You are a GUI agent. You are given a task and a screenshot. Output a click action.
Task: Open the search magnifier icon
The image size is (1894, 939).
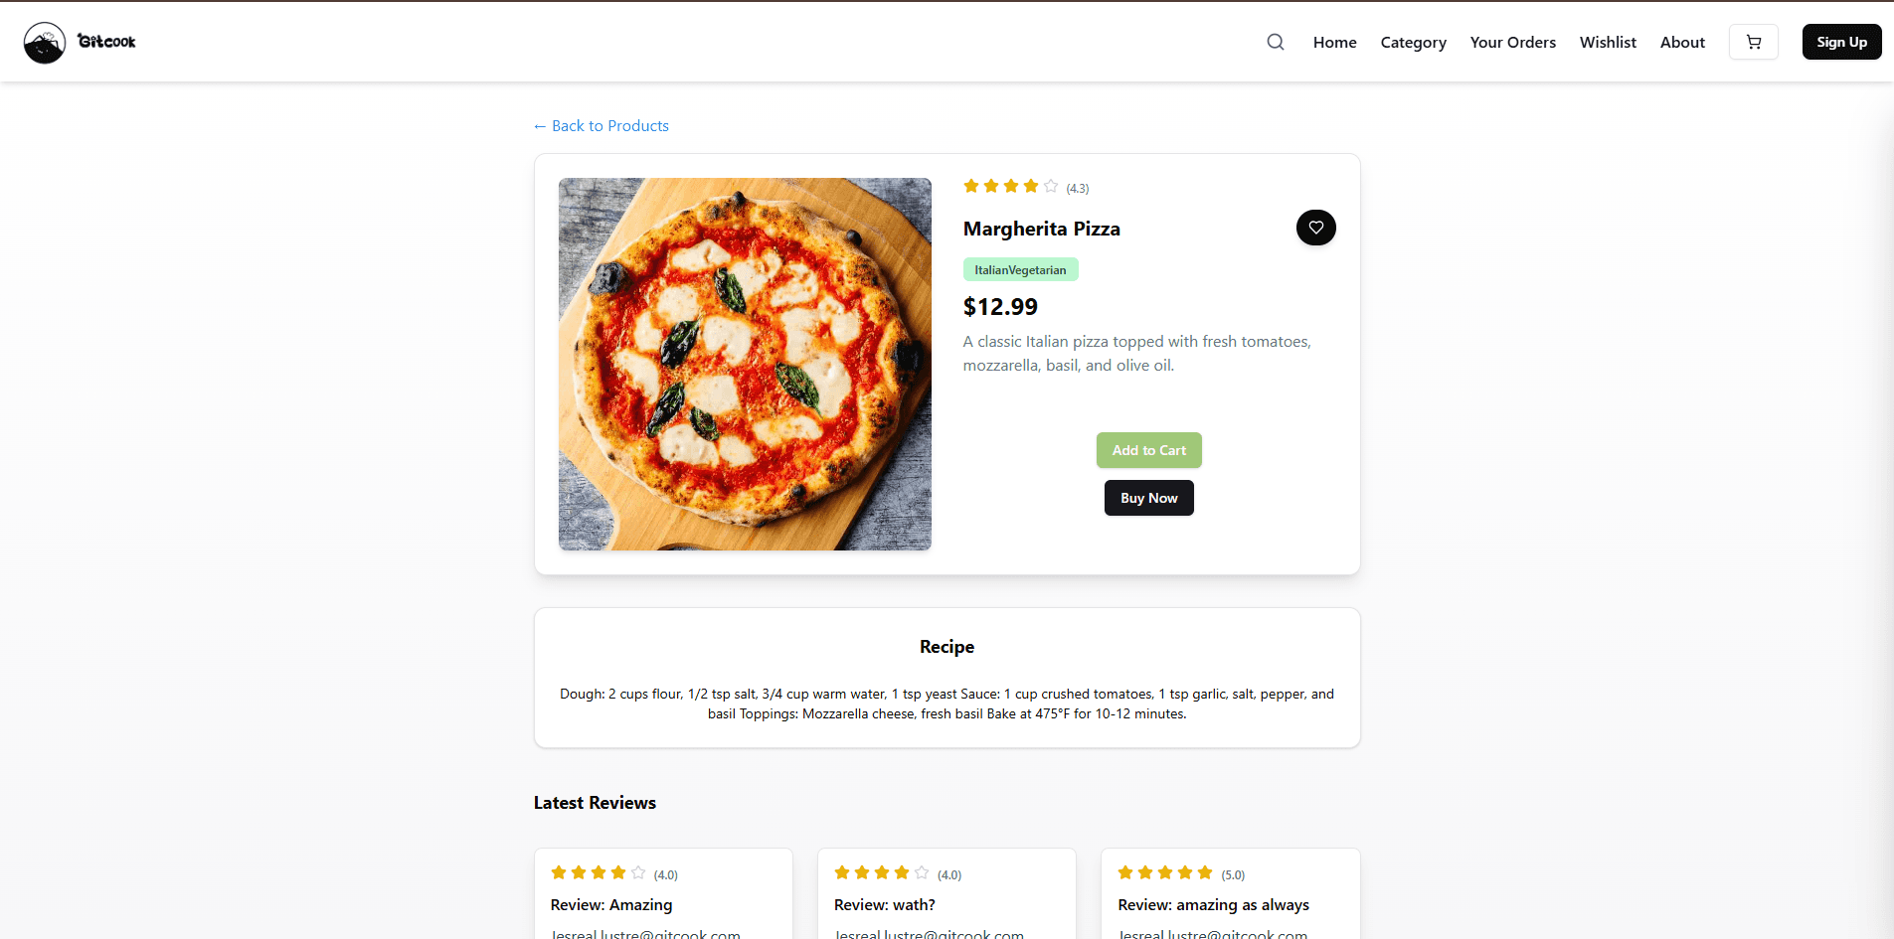[1276, 42]
